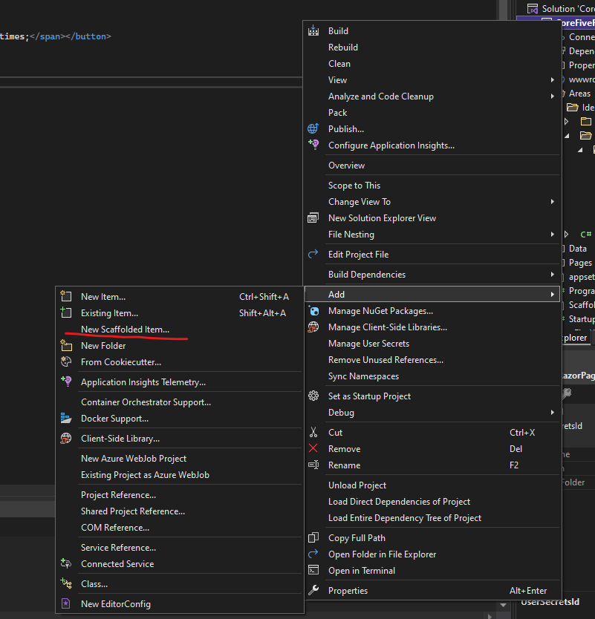
Task: Select New Scaffolded Item in Add submenu
Action: point(125,330)
